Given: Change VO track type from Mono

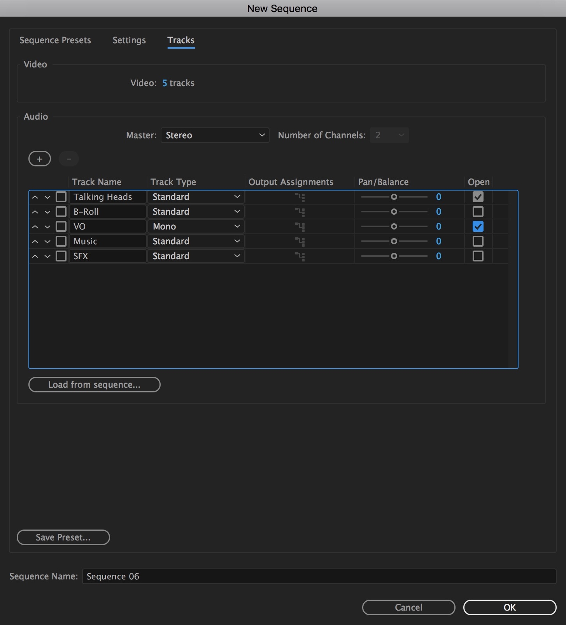Looking at the screenshot, I should [196, 226].
